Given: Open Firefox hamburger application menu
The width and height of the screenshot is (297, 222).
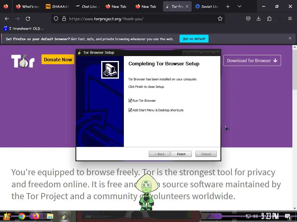Looking at the screenshot, I should [290, 19].
